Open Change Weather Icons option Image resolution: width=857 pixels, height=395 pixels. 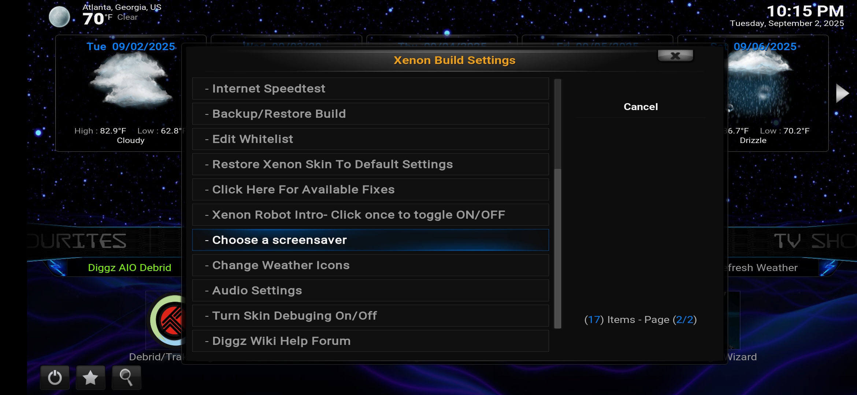[370, 265]
